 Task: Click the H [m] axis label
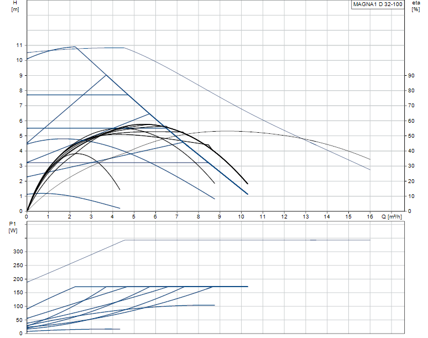point(15,6)
